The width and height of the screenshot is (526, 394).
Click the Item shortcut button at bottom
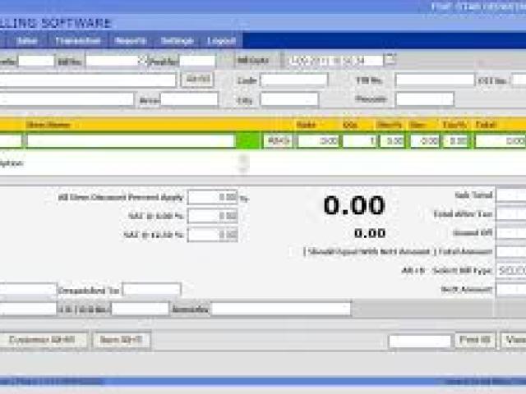pyautogui.click(x=121, y=340)
